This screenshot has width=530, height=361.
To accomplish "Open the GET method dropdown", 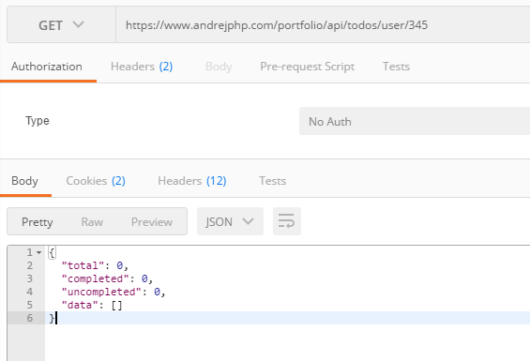I will tap(61, 25).
